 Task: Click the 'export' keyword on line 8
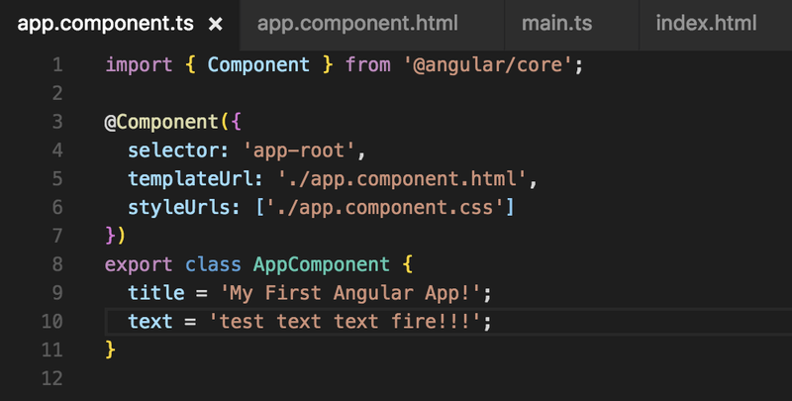tap(139, 265)
